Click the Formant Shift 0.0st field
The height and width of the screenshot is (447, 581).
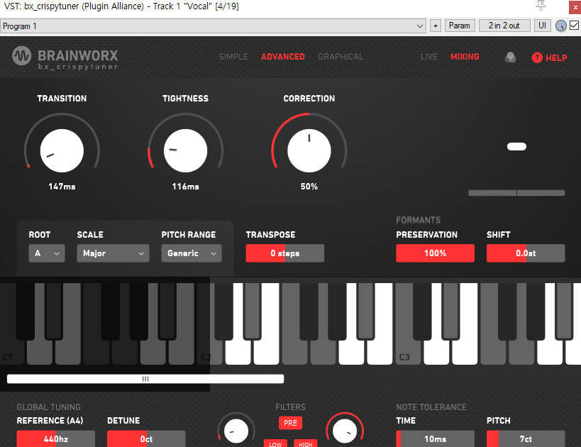526,253
